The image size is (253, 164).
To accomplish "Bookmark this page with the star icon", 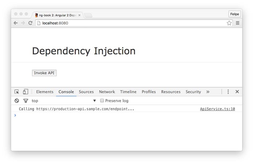I will click(x=229, y=23).
